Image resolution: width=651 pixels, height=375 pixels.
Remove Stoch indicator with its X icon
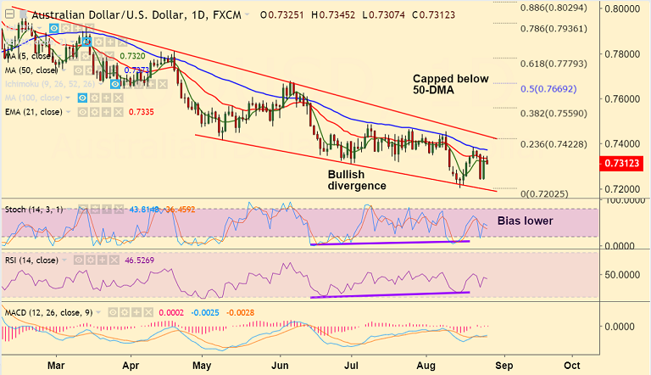[119, 209]
